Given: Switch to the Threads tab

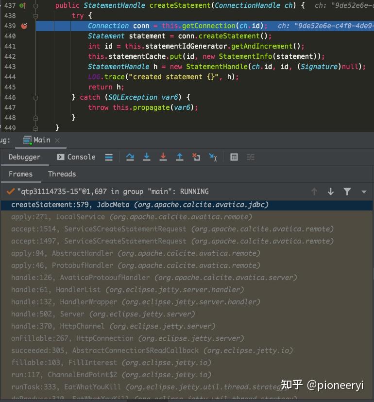Looking at the screenshot, I should (62, 174).
